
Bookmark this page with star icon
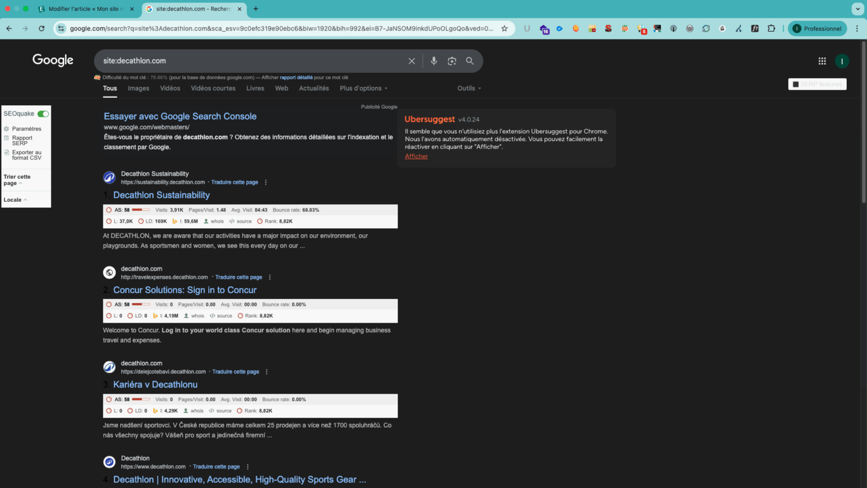(x=505, y=28)
